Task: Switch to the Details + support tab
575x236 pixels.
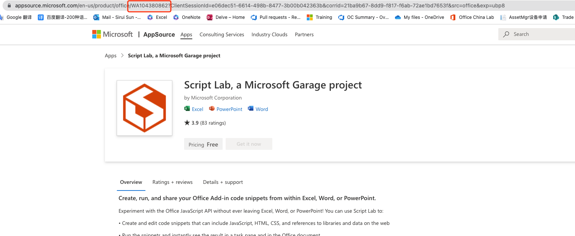Action: tap(223, 182)
